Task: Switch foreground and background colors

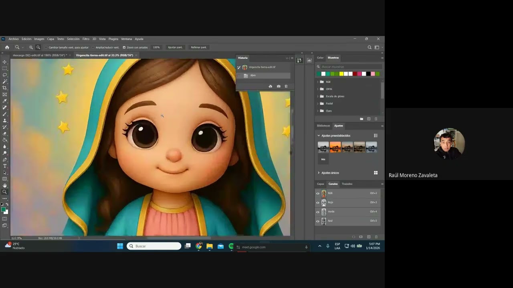Action: [7, 204]
